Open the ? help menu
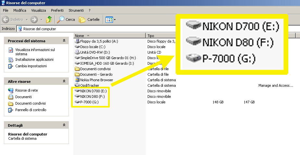 pyautogui.click(x=90, y=10)
